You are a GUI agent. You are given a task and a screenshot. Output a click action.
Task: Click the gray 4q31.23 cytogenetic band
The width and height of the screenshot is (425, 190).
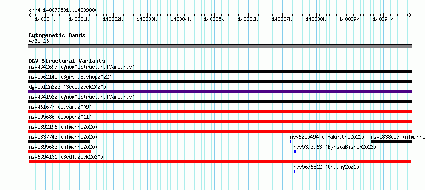220,46
